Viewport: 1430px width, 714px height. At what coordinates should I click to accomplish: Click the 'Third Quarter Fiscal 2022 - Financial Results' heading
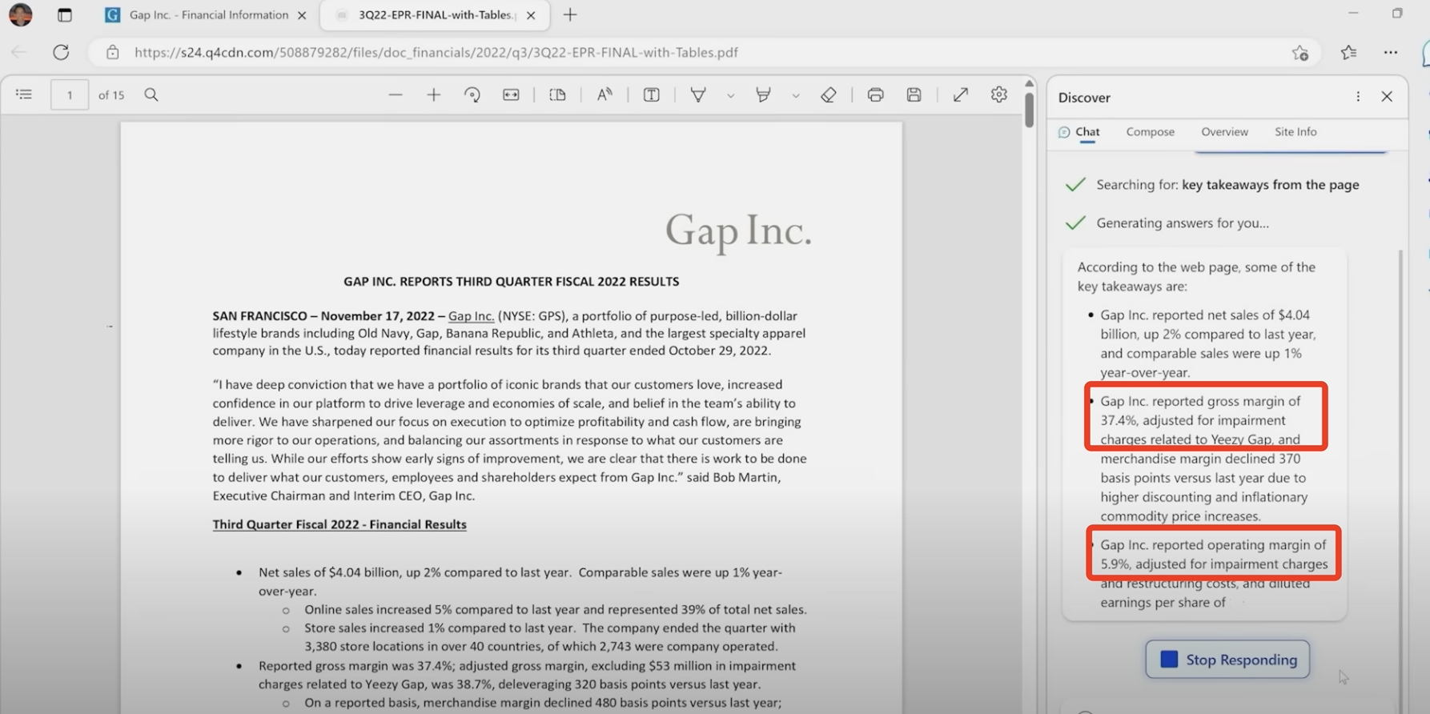(339, 524)
